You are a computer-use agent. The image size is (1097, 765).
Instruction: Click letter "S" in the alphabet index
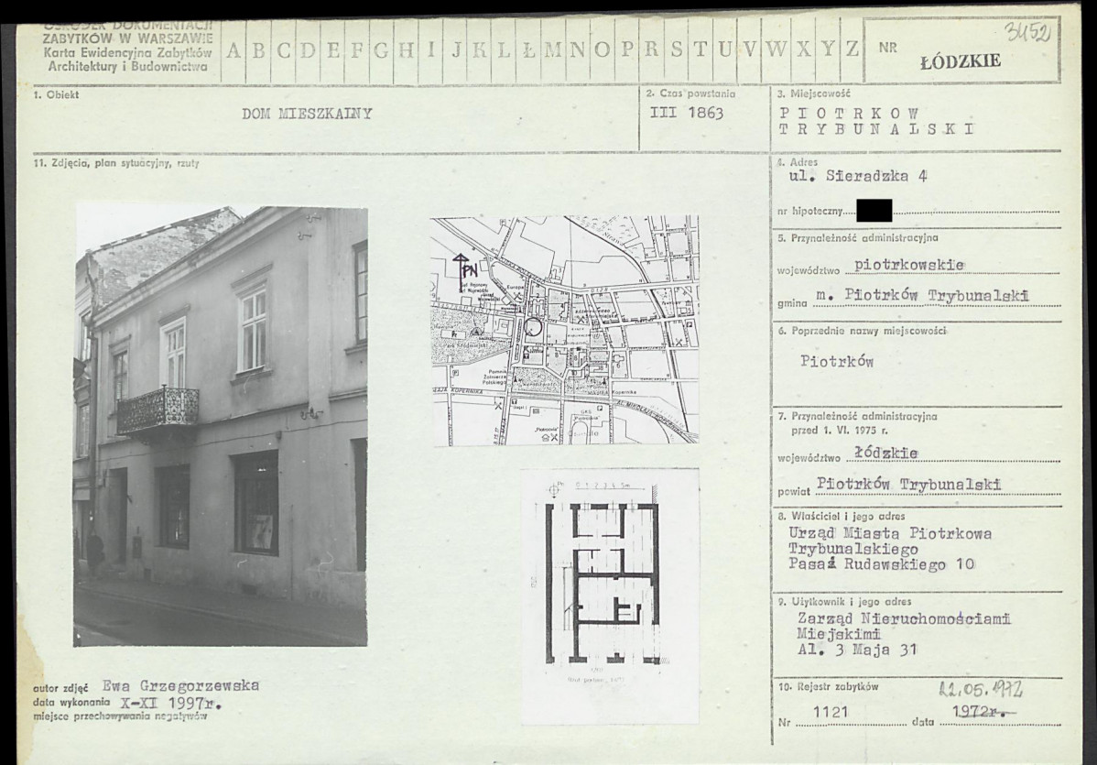(676, 49)
